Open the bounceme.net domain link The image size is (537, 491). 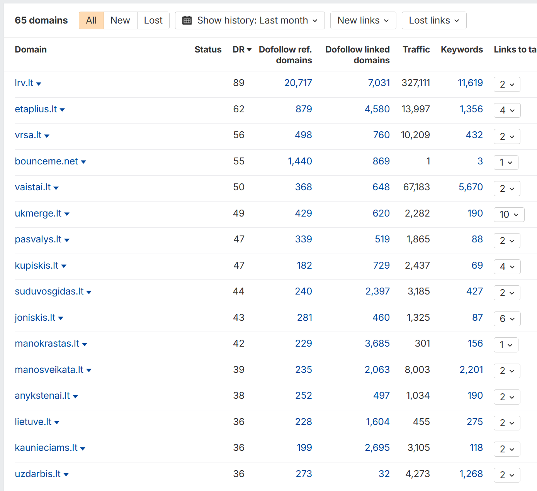click(46, 161)
